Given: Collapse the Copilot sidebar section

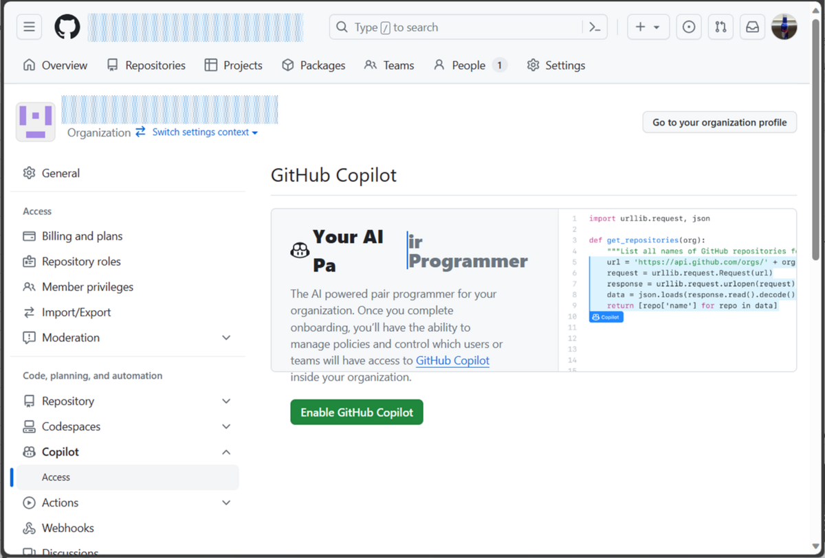Looking at the screenshot, I should click(226, 452).
